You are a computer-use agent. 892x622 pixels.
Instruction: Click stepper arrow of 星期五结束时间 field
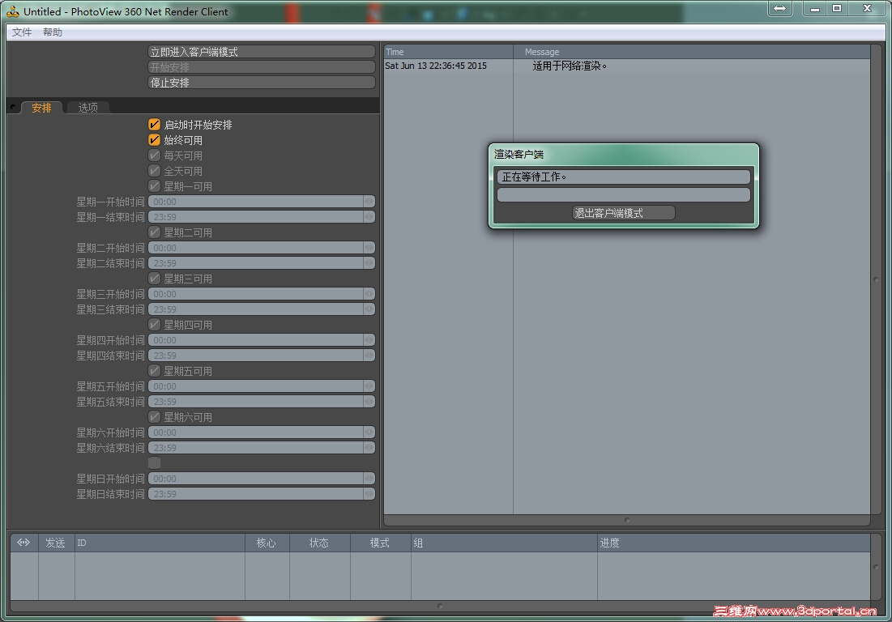[369, 402]
